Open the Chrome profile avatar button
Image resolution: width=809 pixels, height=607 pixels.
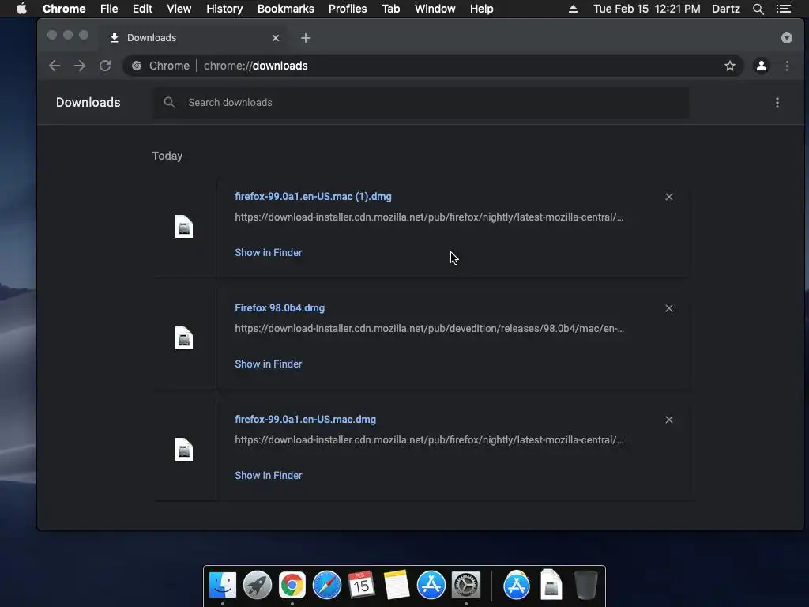click(x=761, y=66)
